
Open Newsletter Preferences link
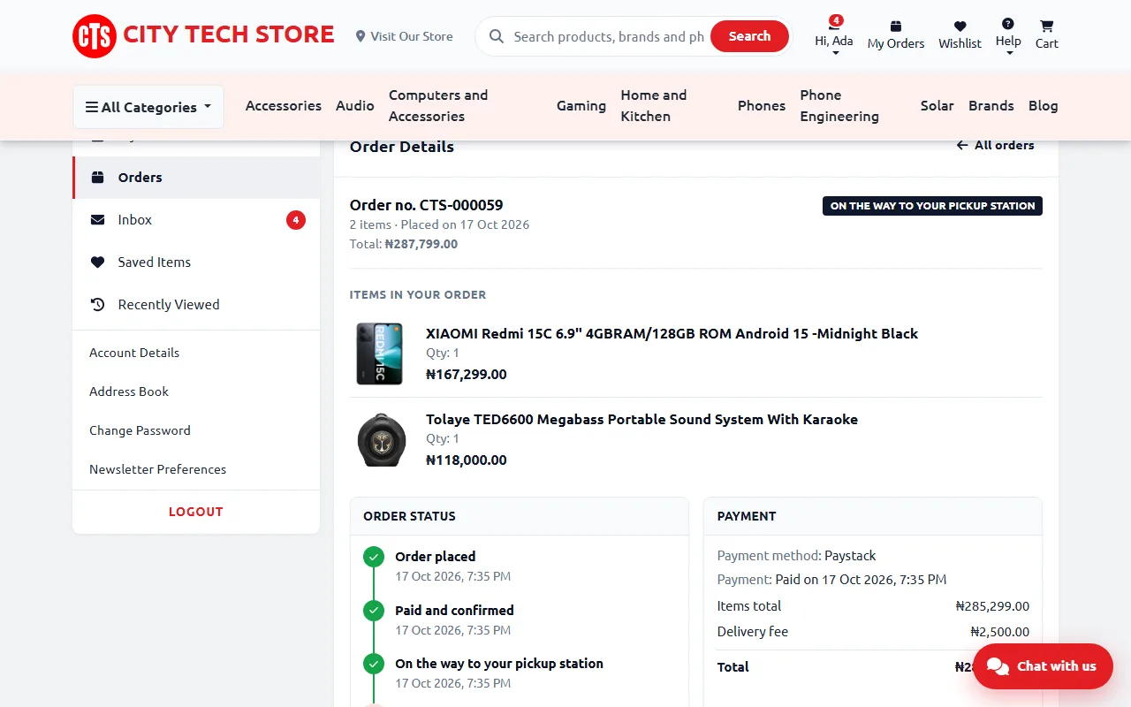157,469
